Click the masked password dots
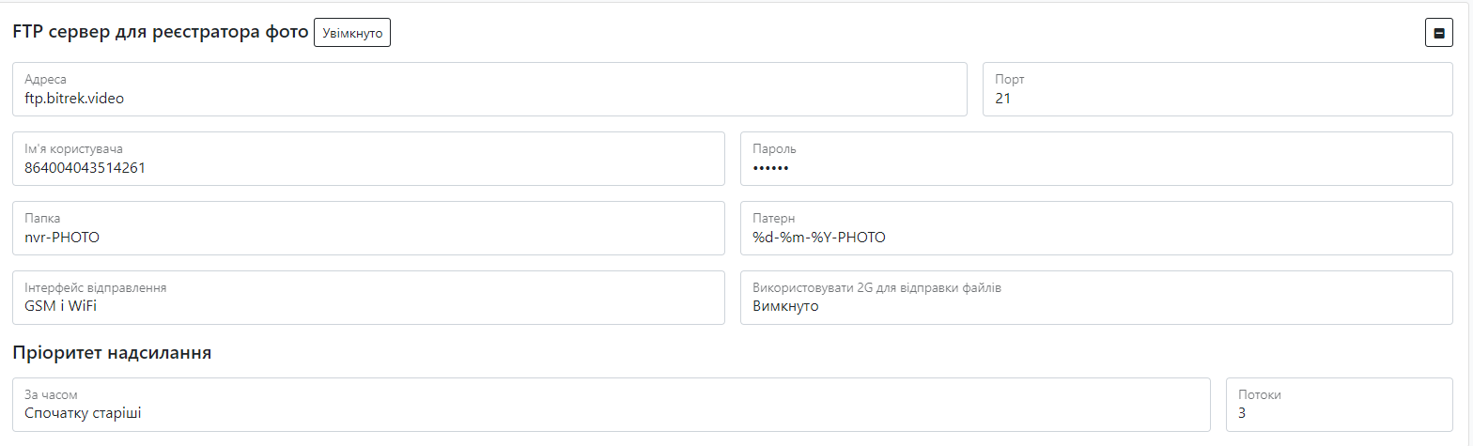The image size is (1473, 446). (x=770, y=168)
